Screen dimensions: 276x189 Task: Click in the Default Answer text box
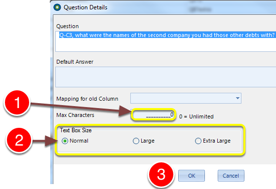(165, 77)
